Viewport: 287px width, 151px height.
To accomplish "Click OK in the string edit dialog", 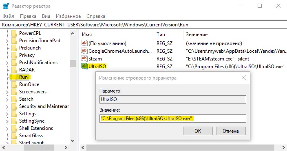I will point(198,131).
